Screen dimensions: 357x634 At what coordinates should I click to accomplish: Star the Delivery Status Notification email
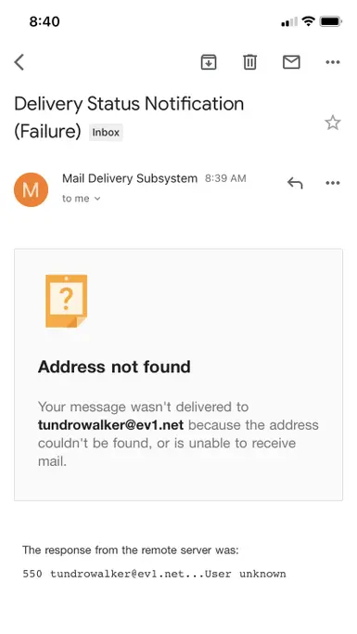pos(333,123)
